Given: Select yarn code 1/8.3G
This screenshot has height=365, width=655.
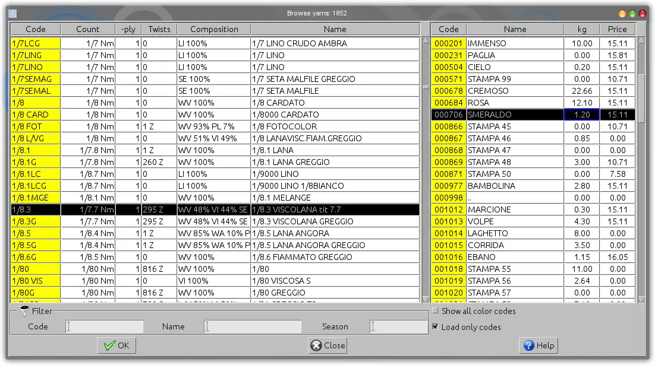Looking at the screenshot, I should coord(36,221).
